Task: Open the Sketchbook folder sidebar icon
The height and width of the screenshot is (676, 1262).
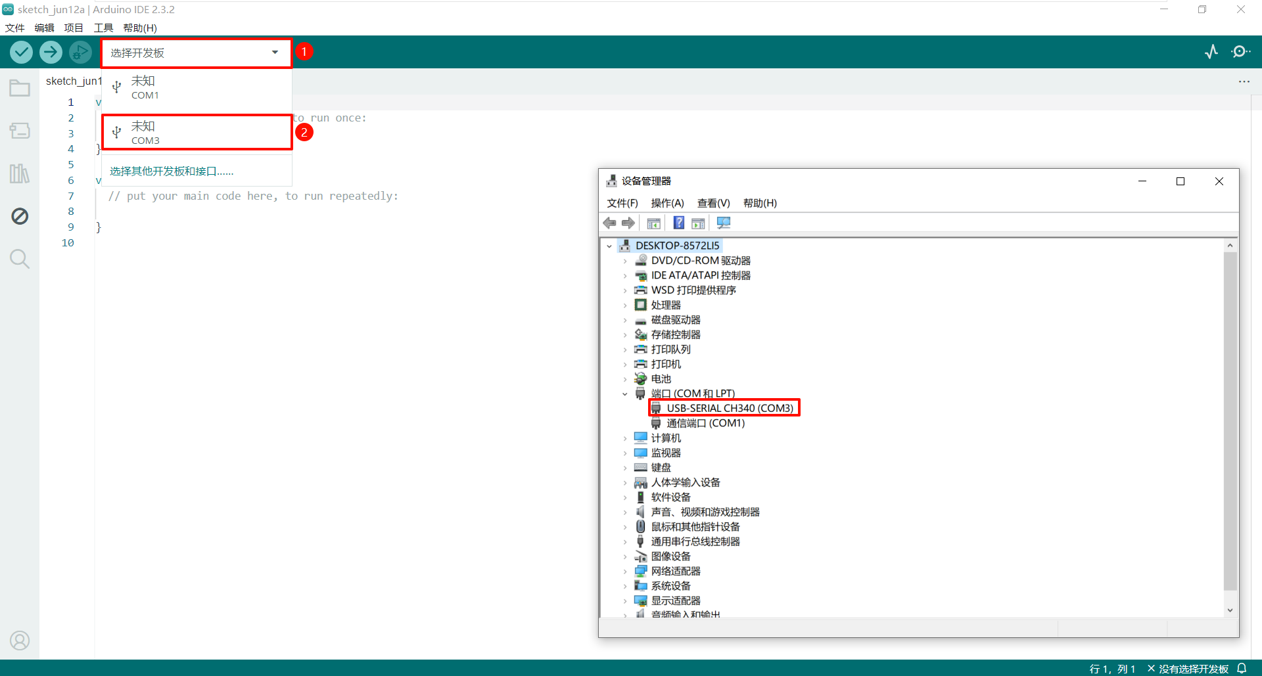Action: tap(20, 88)
